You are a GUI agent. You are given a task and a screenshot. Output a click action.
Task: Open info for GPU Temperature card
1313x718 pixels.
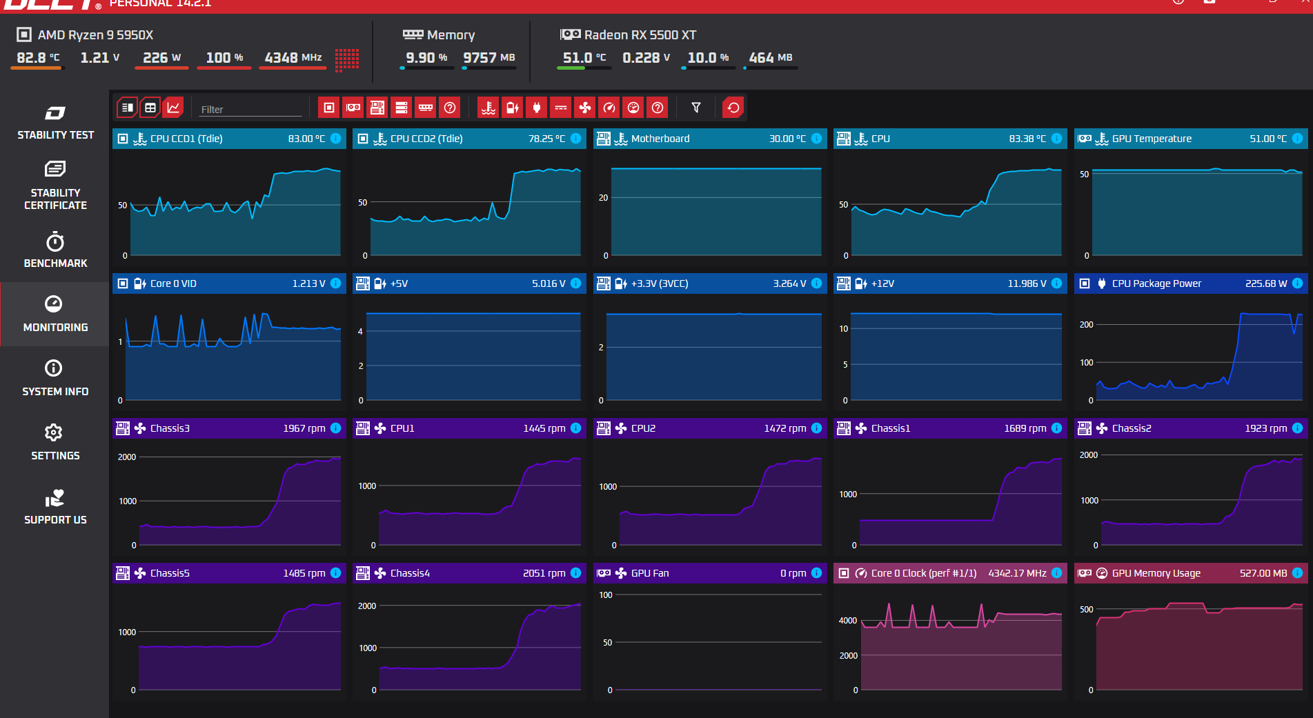pos(1297,139)
